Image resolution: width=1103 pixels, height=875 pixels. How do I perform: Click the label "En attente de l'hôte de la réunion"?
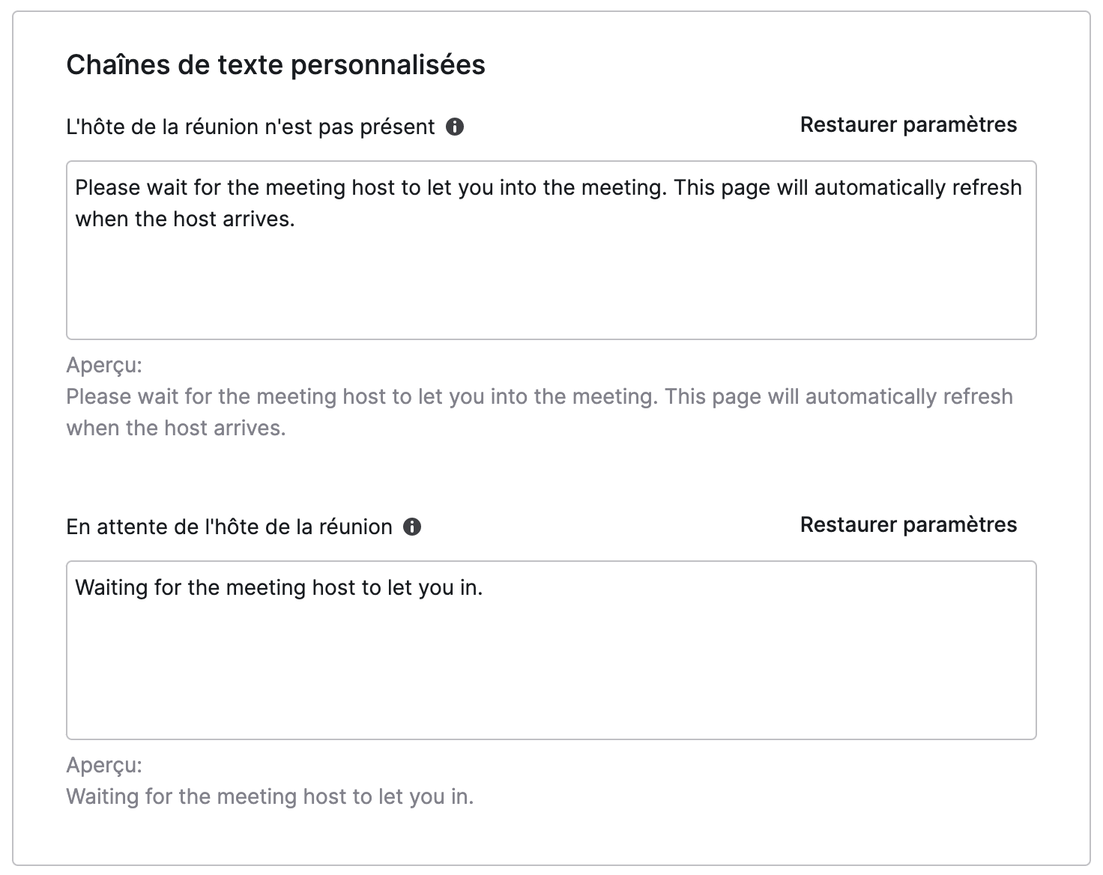tap(229, 527)
